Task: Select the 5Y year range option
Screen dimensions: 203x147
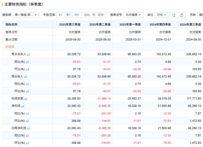Action: [x=68, y=15]
